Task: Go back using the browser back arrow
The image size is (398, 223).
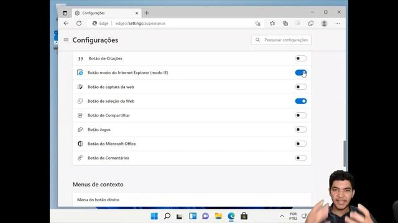Action: (66, 24)
